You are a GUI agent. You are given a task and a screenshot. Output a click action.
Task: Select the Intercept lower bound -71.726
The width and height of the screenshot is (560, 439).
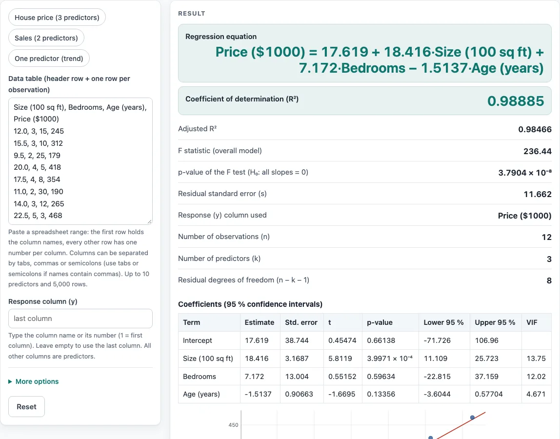(x=437, y=340)
